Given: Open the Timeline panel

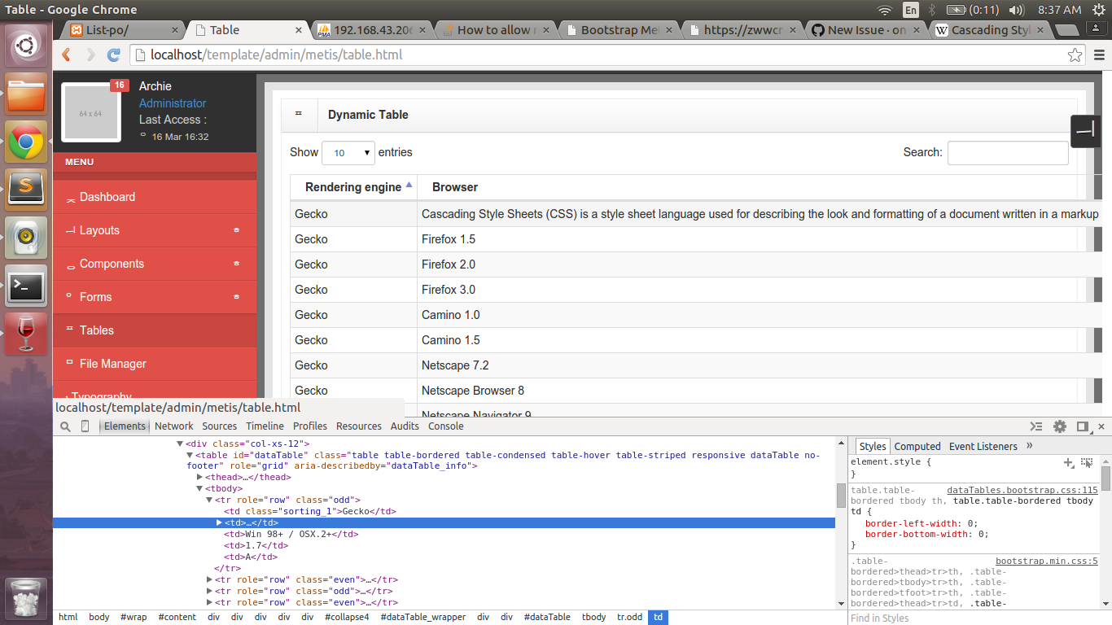Looking at the screenshot, I should [265, 426].
